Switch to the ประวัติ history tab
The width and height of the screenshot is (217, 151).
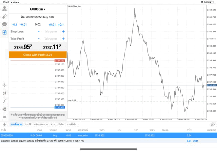pyautogui.click(x=28, y=125)
